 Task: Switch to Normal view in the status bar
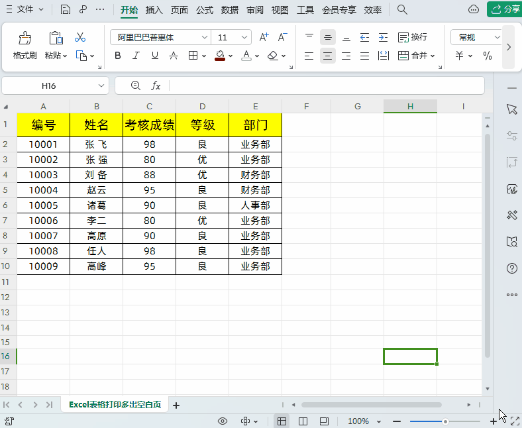click(282, 421)
